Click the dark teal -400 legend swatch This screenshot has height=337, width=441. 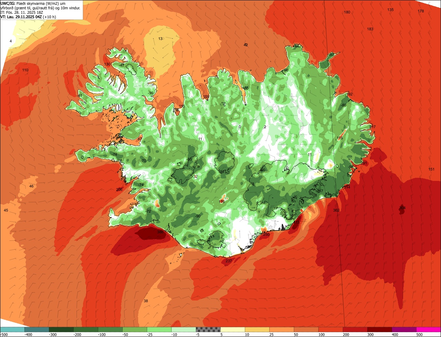37,329
